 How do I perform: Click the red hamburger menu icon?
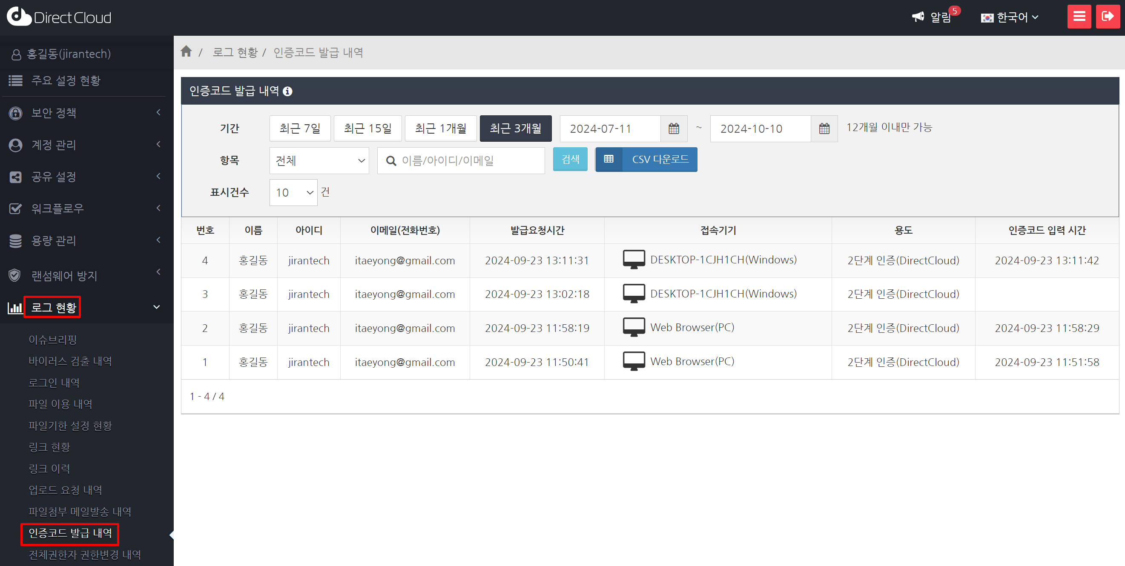tap(1079, 17)
